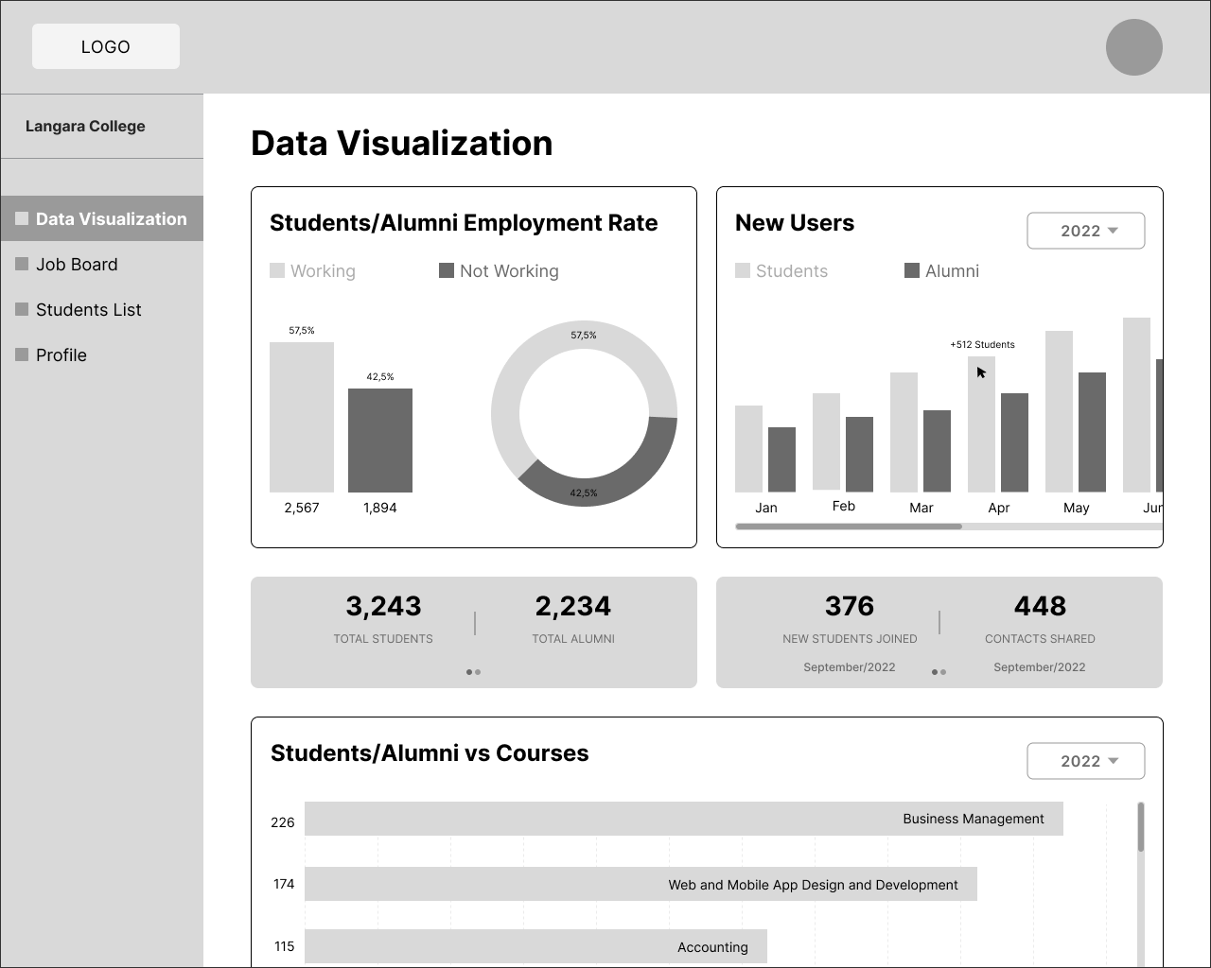Toggle the Students legend in New Users
This screenshot has height=968, width=1211.
[x=781, y=271]
